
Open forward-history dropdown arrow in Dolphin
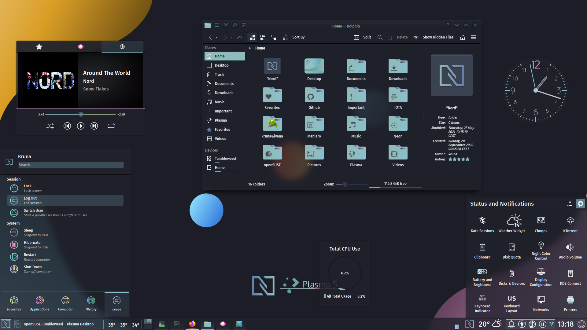pyautogui.click(x=231, y=37)
